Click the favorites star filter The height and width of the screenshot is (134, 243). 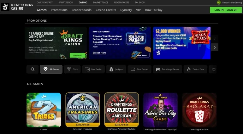pyautogui.click(x=213, y=69)
